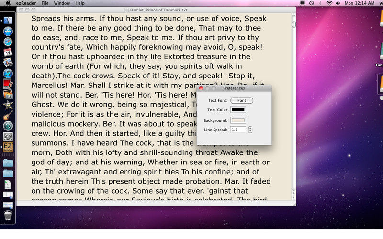
Task: Click the document proxy icon in Hamlet title bar
Action: point(126,10)
